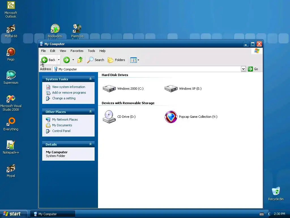290x218 pixels.
Task: Open the Tools menu
Action: point(91,51)
